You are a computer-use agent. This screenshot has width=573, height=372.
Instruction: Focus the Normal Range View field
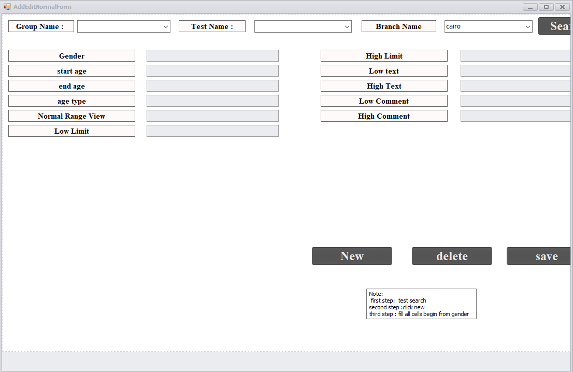pyautogui.click(x=212, y=116)
